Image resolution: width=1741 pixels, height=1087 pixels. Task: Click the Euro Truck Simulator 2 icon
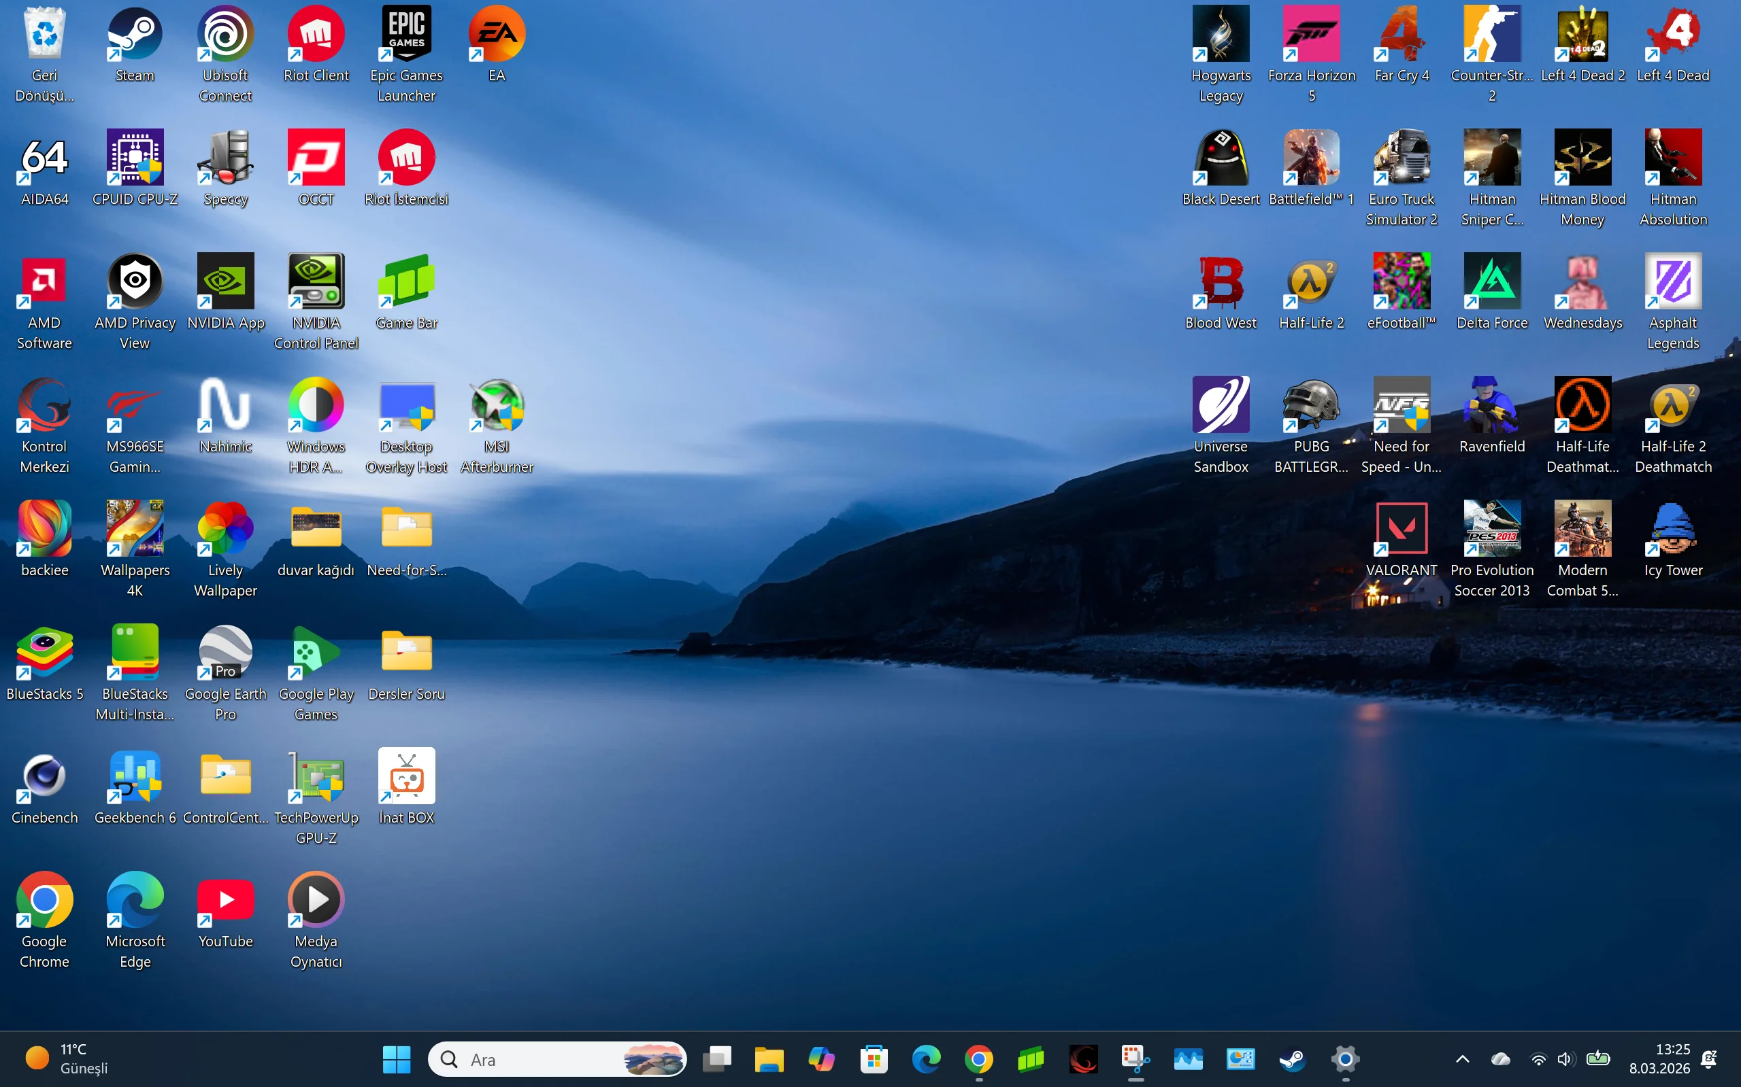pyautogui.click(x=1401, y=158)
